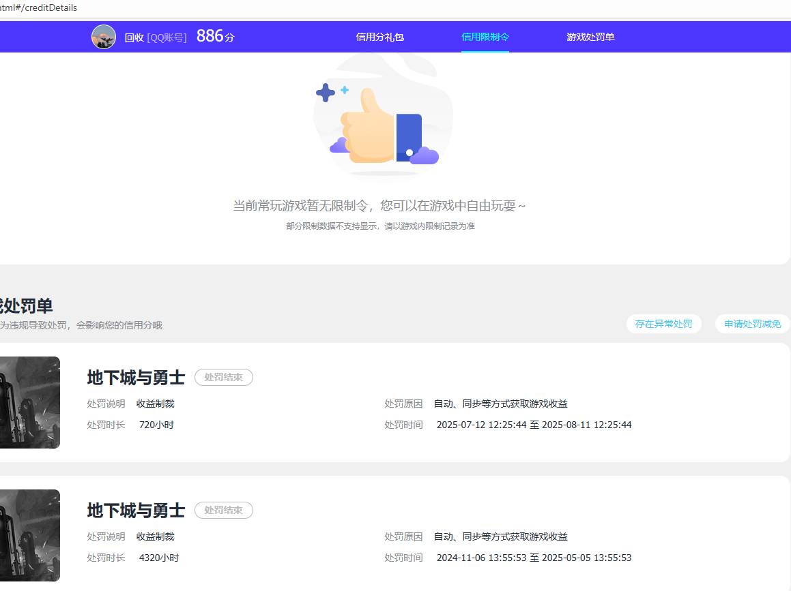The height and width of the screenshot is (591, 791).
Task: Open the second 地下城与勇士 penalty record title
Action: [134, 510]
